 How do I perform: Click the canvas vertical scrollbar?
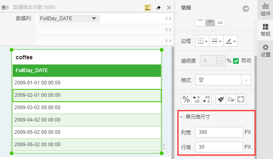pos(173,103)
